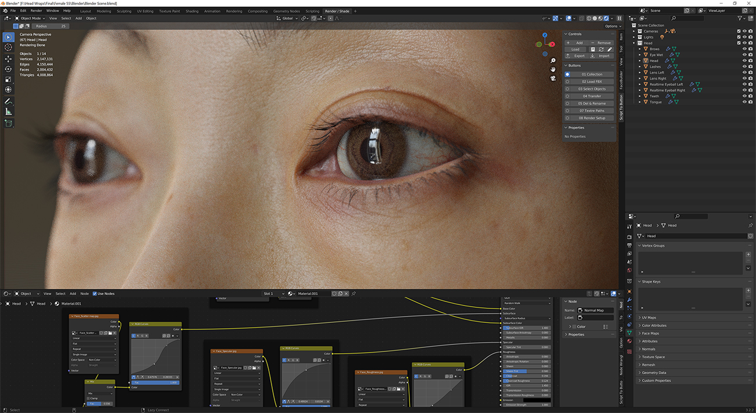
Task: Uncheck the Cameras collection checkbox
Action: tap(738, 31)
